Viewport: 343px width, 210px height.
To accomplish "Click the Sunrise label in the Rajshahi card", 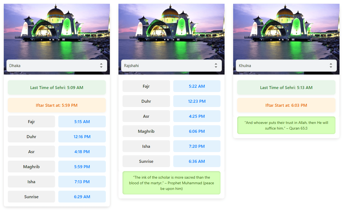I will tap(146, 161).
